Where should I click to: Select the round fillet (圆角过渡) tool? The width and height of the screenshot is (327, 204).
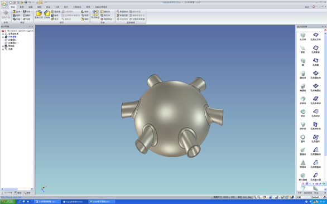click(x=39, y=14)
